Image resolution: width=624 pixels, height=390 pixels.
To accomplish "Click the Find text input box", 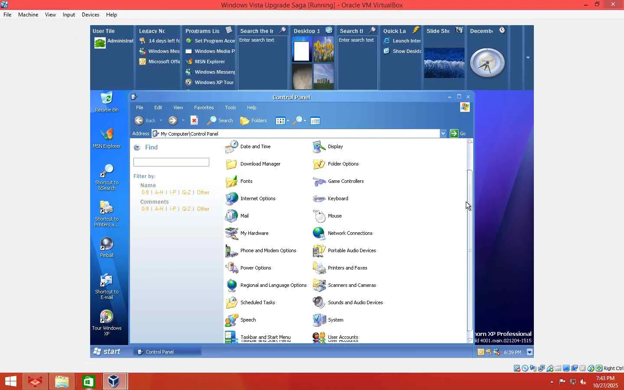I will tap(171, 162).
